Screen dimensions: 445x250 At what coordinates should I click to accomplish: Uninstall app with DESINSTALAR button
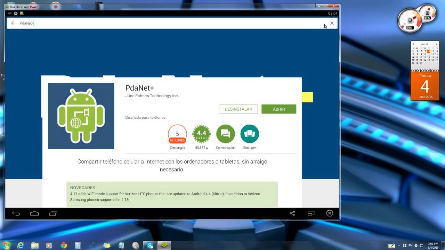point(238,109)
